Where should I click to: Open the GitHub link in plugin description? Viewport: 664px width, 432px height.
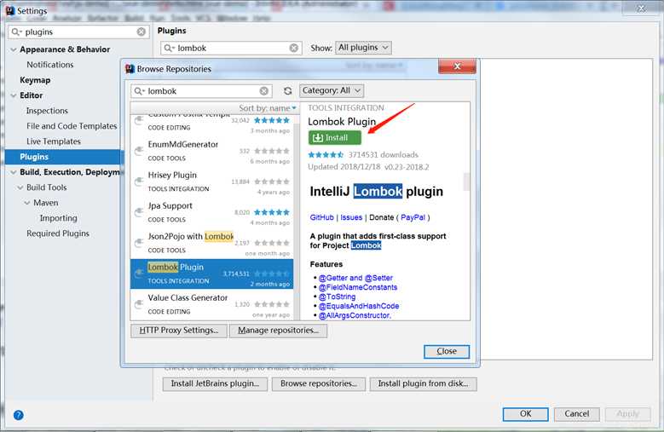click(322, 217)
